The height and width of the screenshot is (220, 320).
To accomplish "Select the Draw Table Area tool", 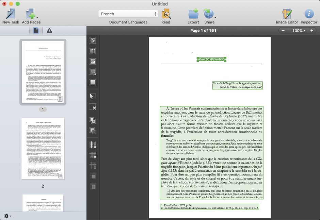I will (93, 51).
